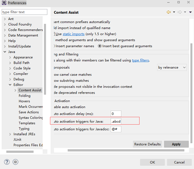This screenshot has width=194, height=169.
Task: Click the Help question mark icon
Action: click(7, 162)
